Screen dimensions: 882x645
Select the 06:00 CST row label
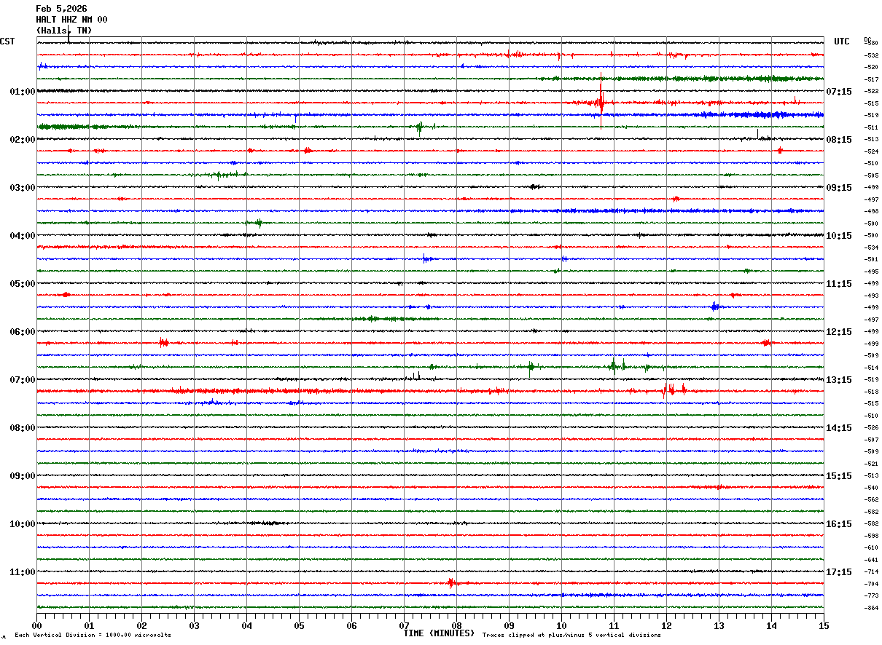tap(23, 332)
